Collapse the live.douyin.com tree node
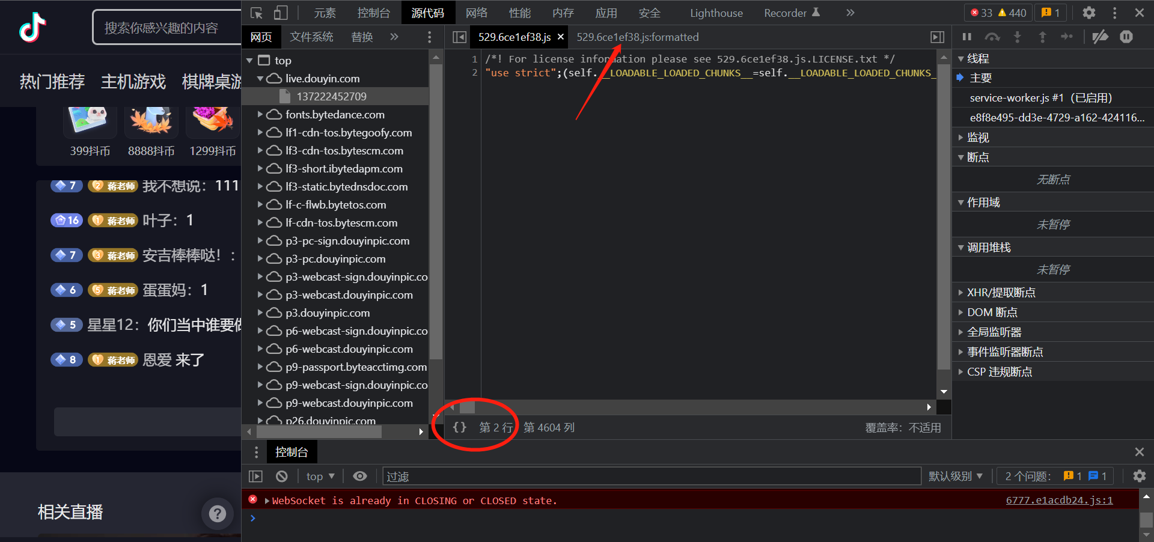 260,79
